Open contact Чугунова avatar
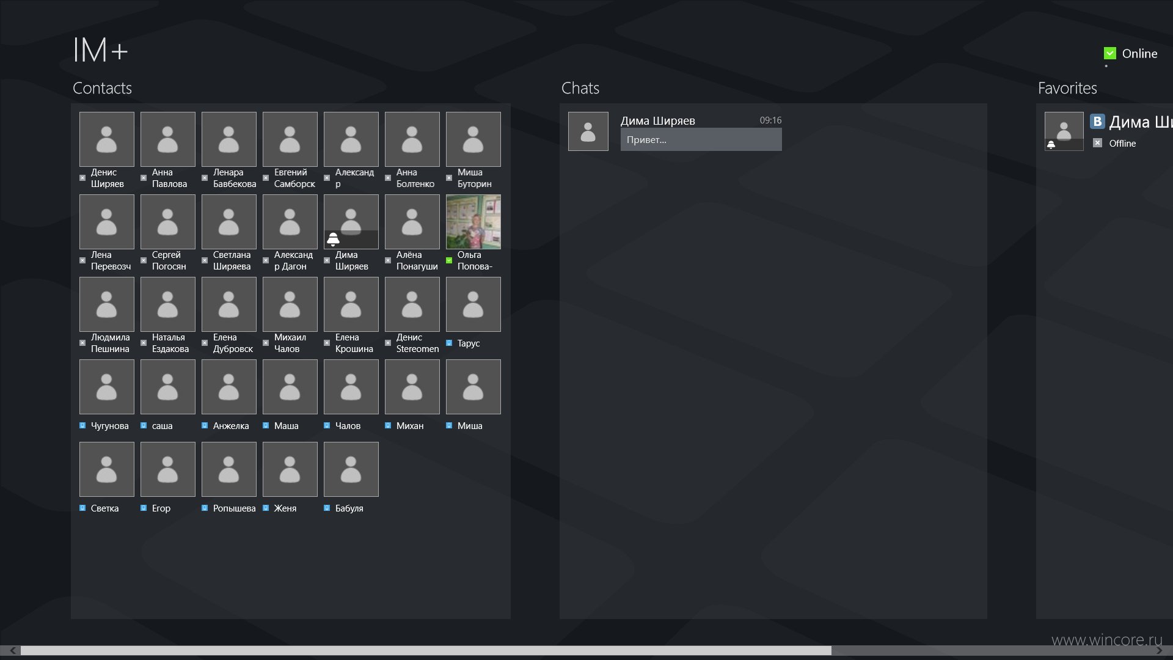 pos(106,386)
